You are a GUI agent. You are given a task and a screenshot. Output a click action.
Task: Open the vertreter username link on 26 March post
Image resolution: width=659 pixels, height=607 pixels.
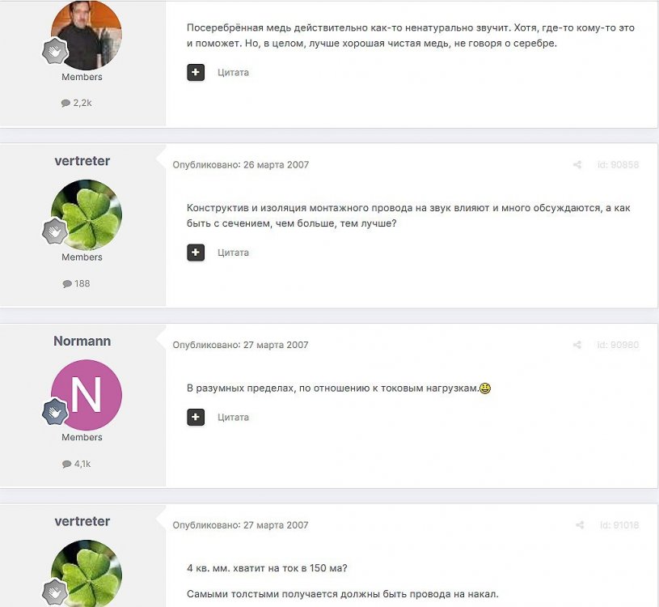82,161
